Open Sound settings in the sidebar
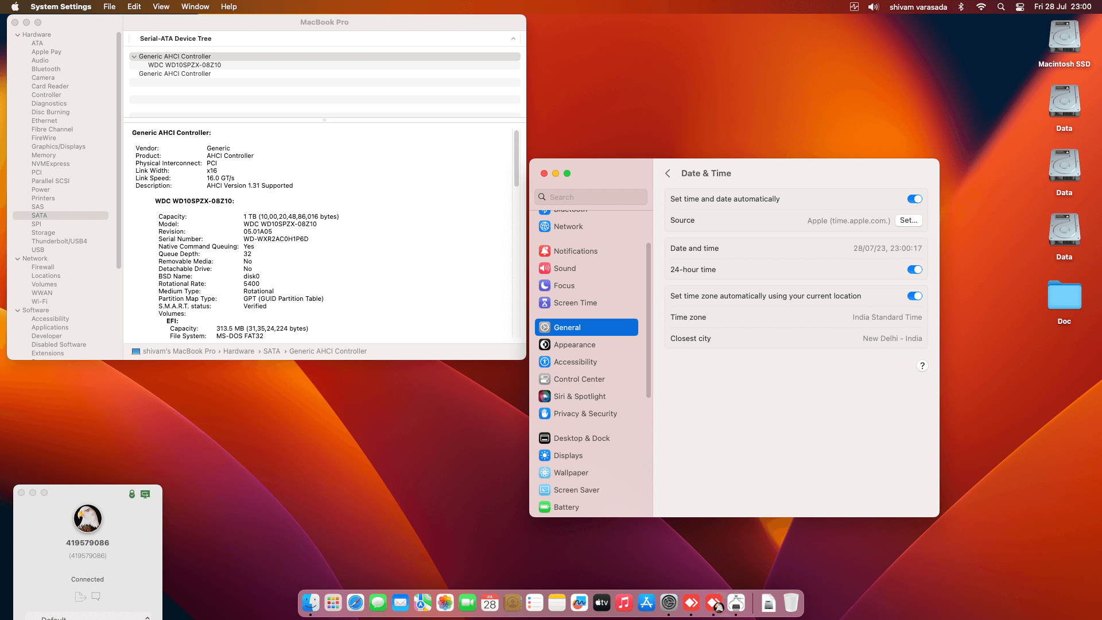 pyautogui.click(x=564, y=268)
